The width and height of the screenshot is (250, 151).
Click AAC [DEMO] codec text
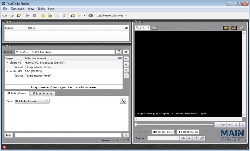click(x=33, y=71)
